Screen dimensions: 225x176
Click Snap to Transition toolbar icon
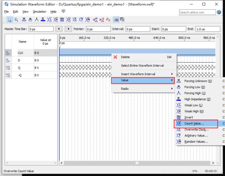tap(122, 20)
